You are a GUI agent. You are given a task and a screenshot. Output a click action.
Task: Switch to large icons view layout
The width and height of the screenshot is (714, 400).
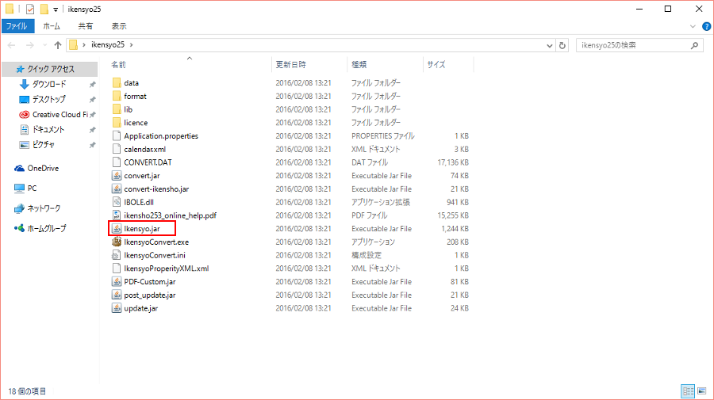[x=702, y=391]
